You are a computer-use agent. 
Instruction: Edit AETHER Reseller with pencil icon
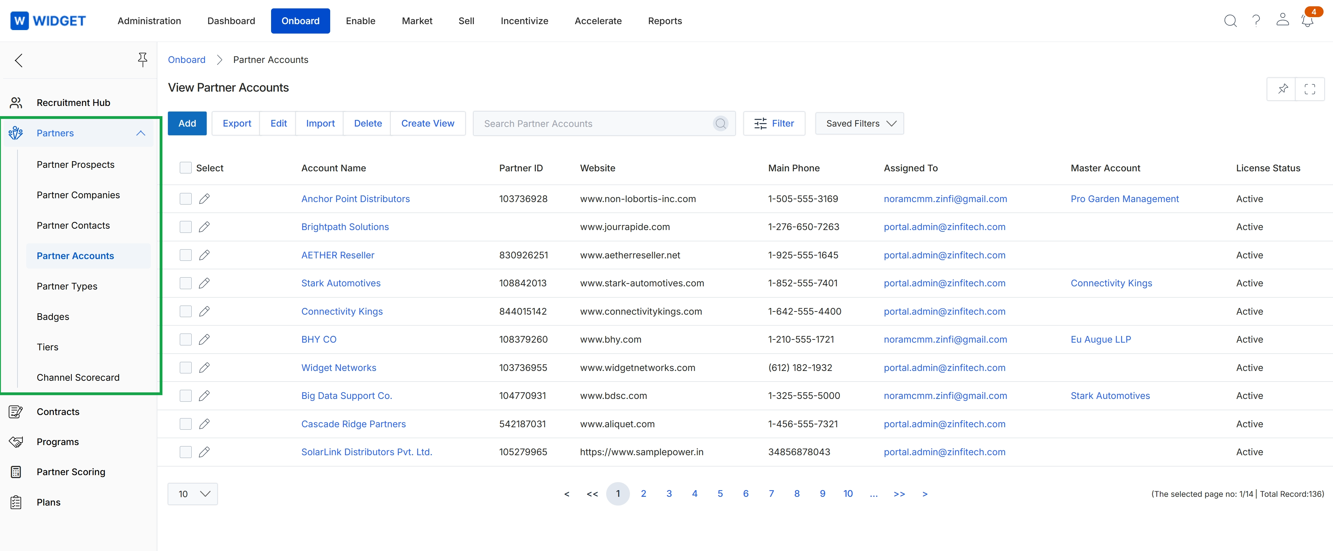[x=204, y=255]
